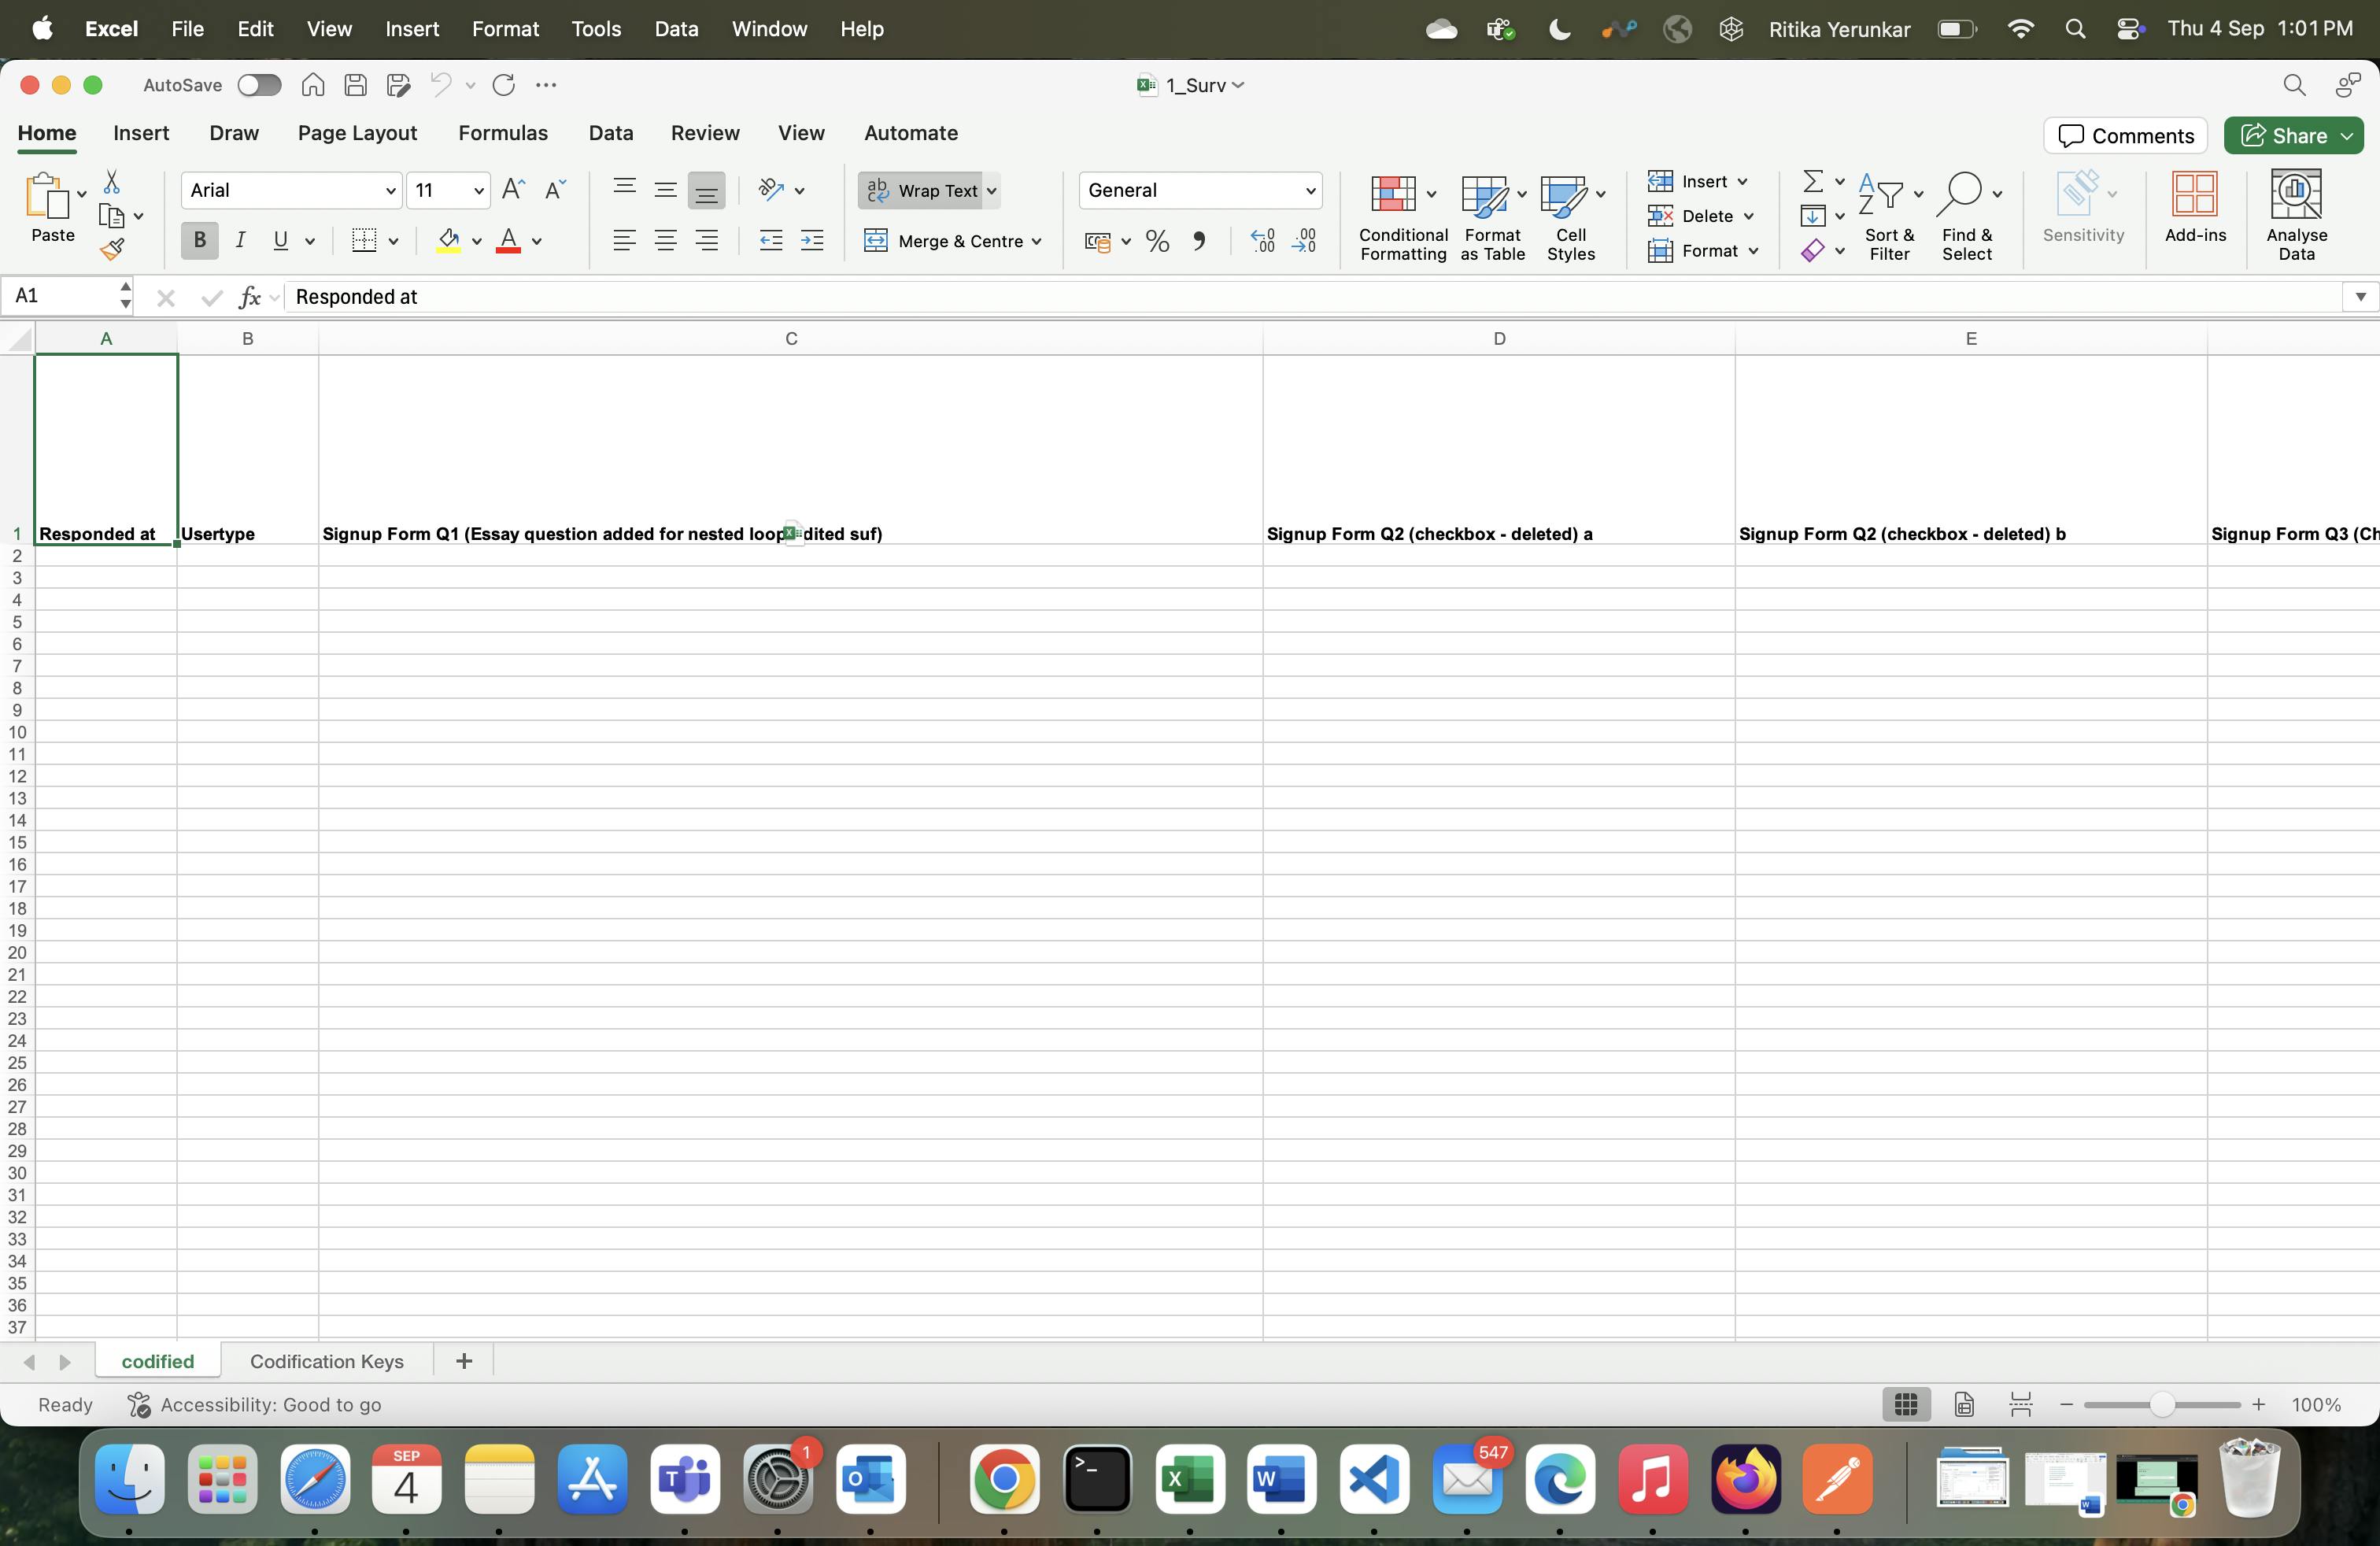Screen dimensions: 2380x1546
Task: Select the Bold formatting icon
Action: (198, 240)
